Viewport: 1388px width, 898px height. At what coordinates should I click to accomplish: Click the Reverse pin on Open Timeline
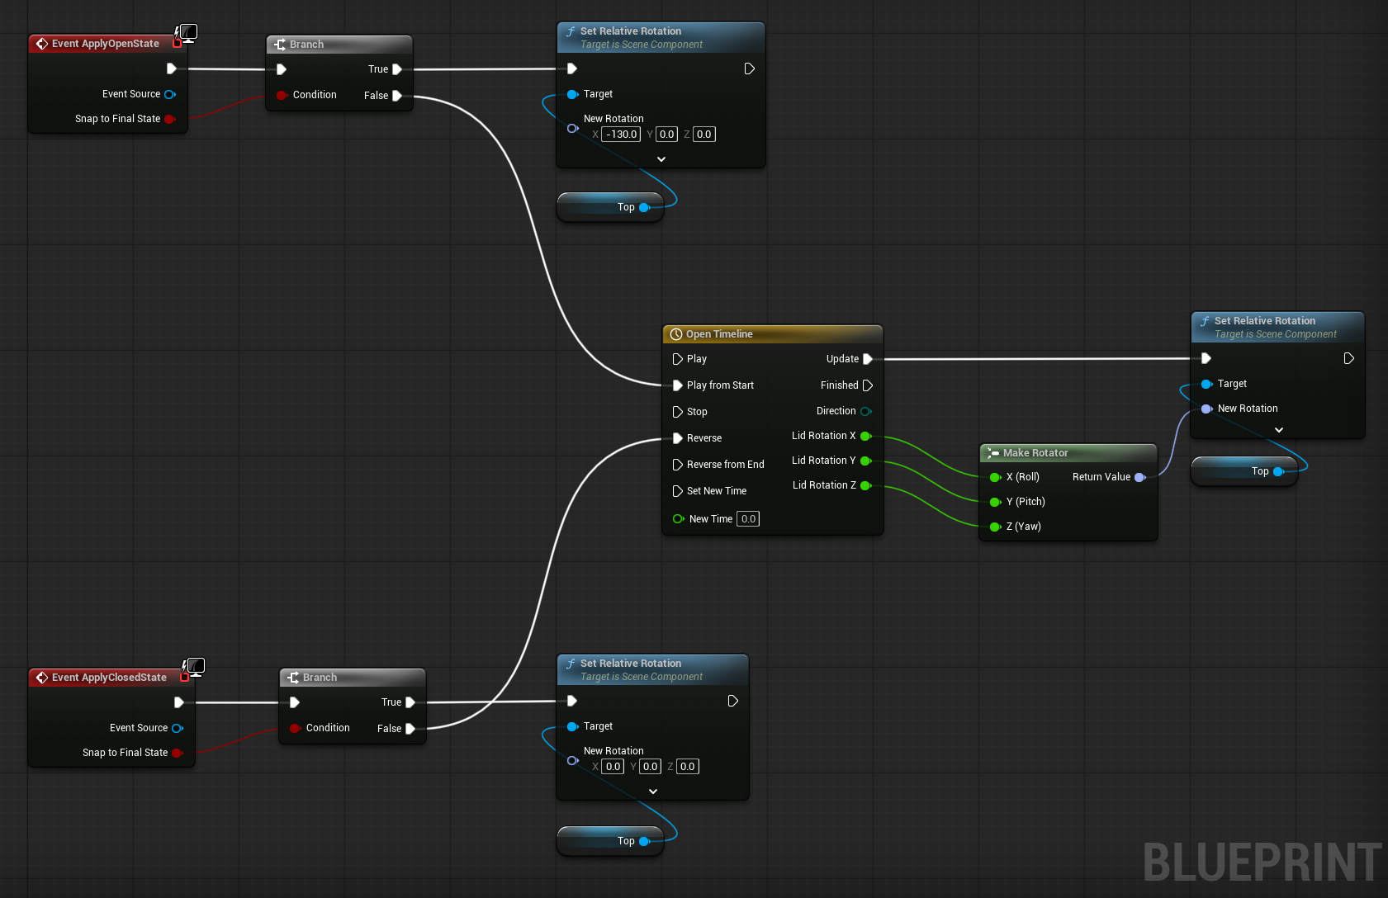tap(679, 438)
